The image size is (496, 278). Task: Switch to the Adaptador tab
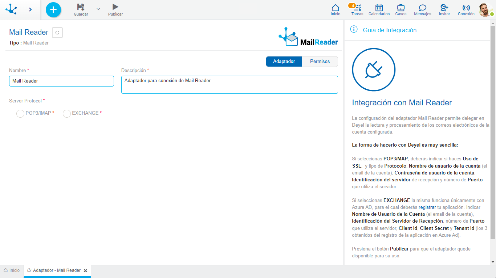[284, 62]
